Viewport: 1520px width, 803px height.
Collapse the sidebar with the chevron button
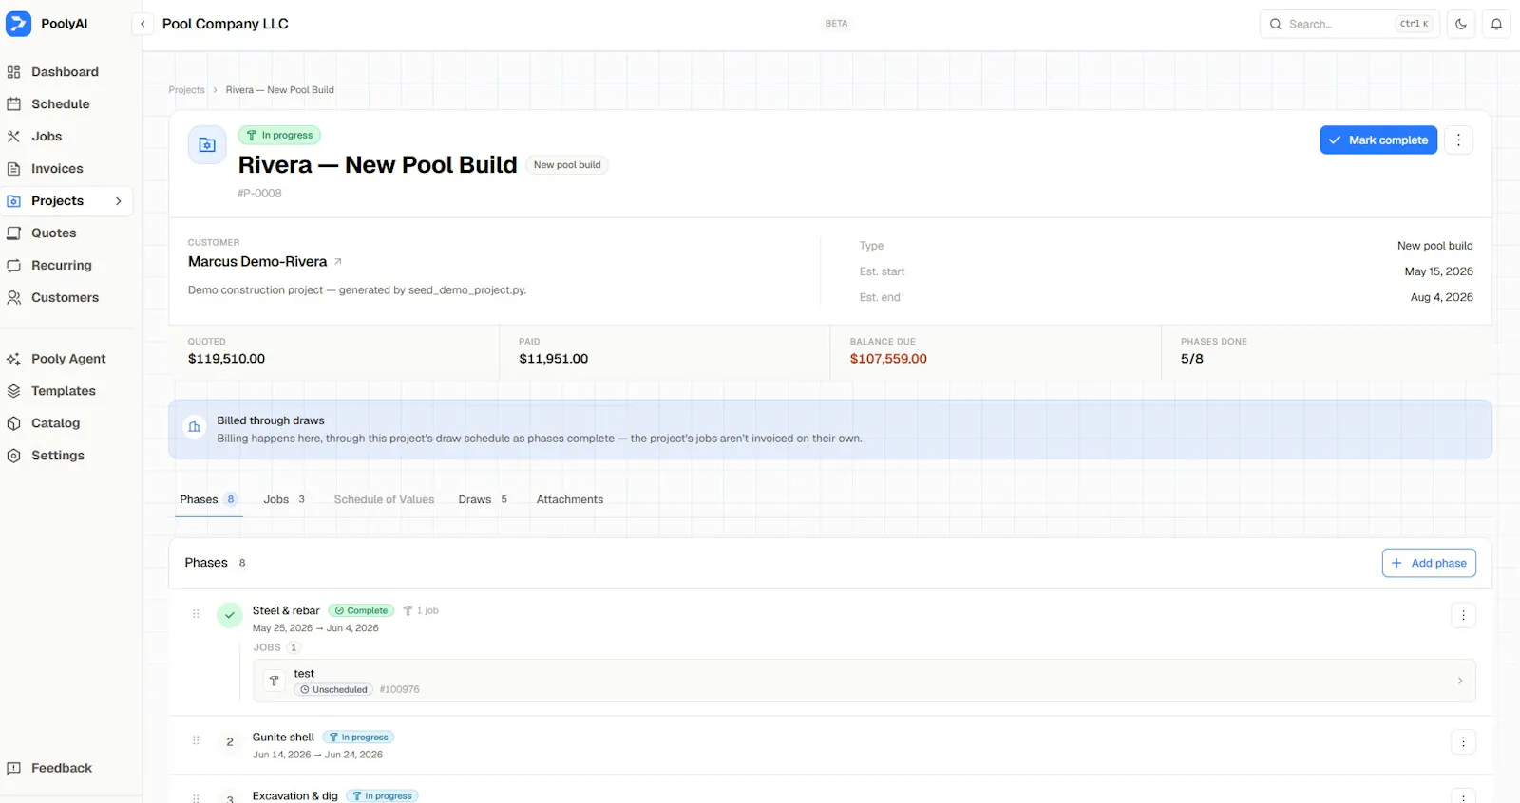pyautogui.click(x=142, y=24)
